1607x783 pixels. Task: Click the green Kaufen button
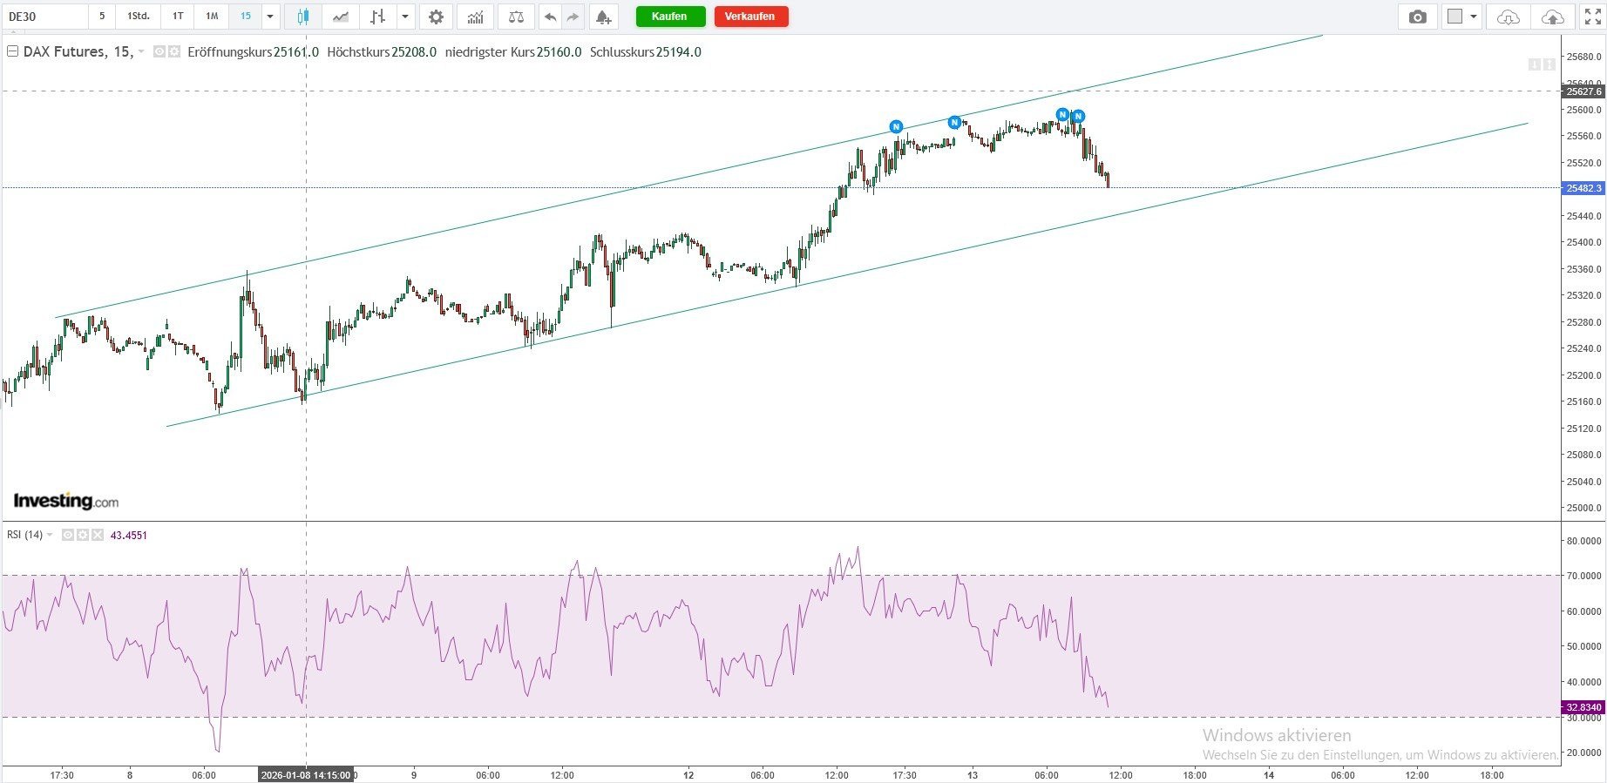pos(669,17)
